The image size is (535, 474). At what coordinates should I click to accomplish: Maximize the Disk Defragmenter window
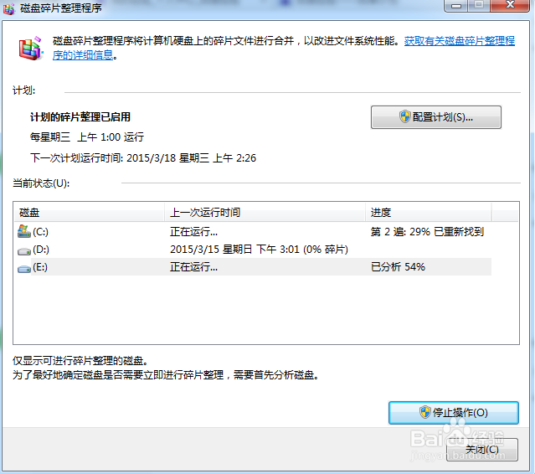pyautogui.click(x=479, y=6)
